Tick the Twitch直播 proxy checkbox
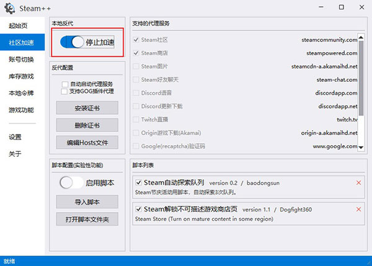 coord(136,119)
